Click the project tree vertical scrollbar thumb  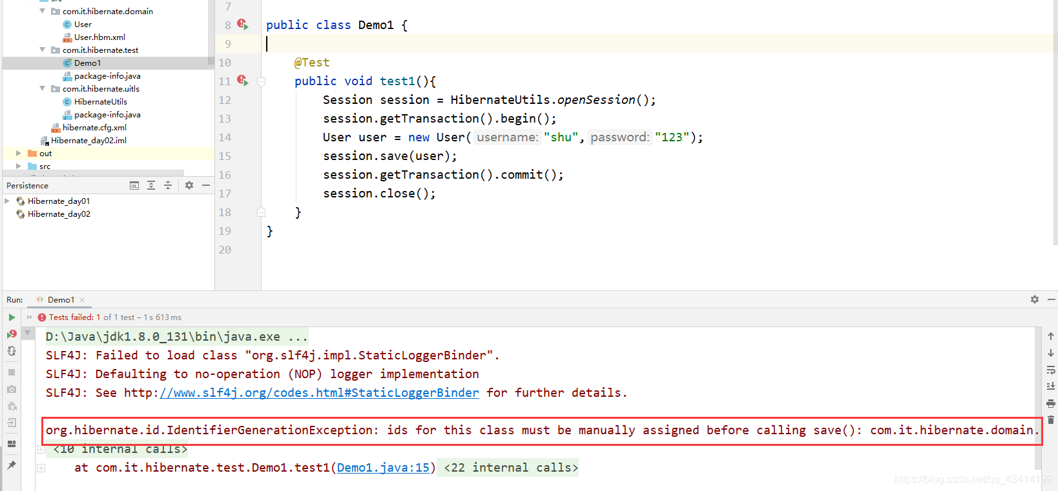pos(211,32)
